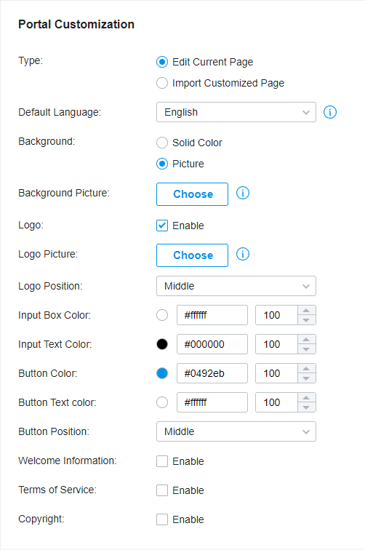Click info icon beside Background Picture
365x550 pixels.
pyautogui.click(x=243, y=193)
